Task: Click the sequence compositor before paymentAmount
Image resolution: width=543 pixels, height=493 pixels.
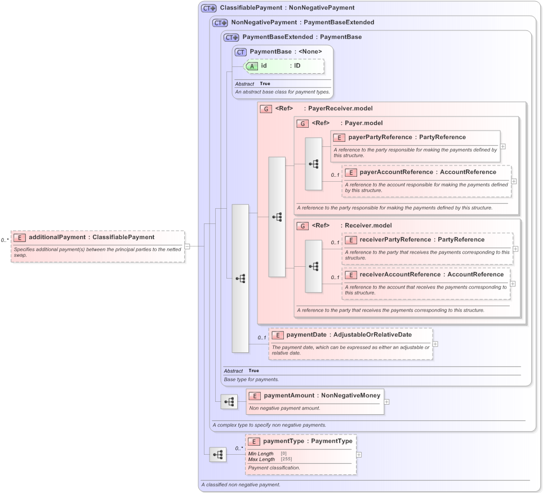Action: click(x=229, y=402)
